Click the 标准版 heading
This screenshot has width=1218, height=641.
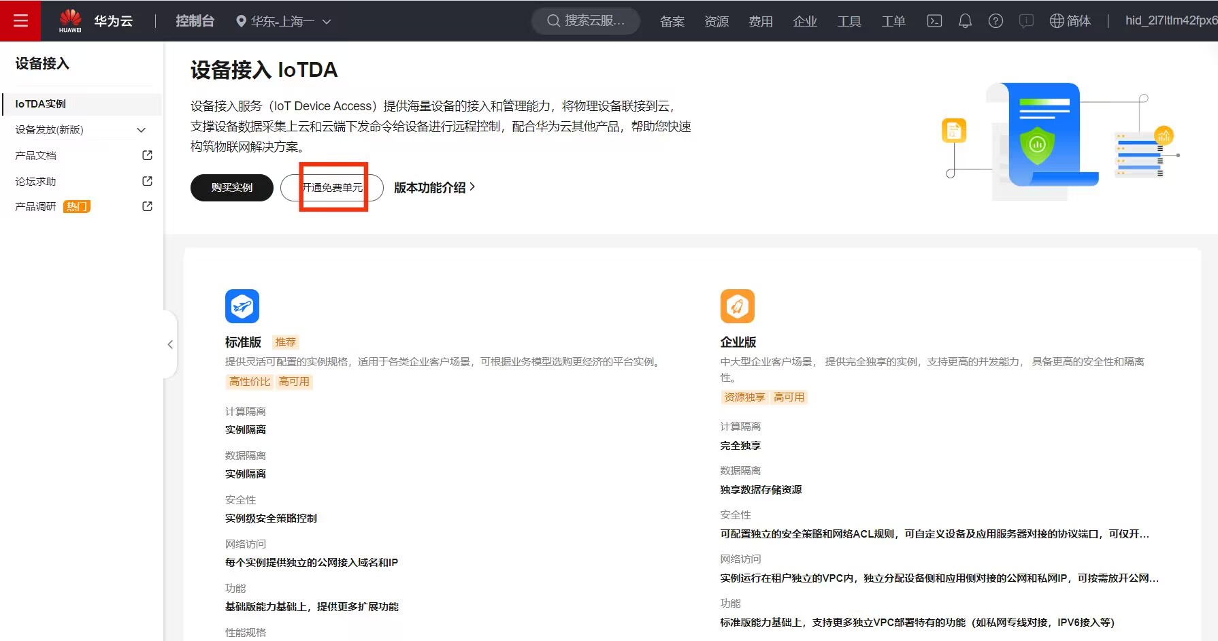pos(243,342)
